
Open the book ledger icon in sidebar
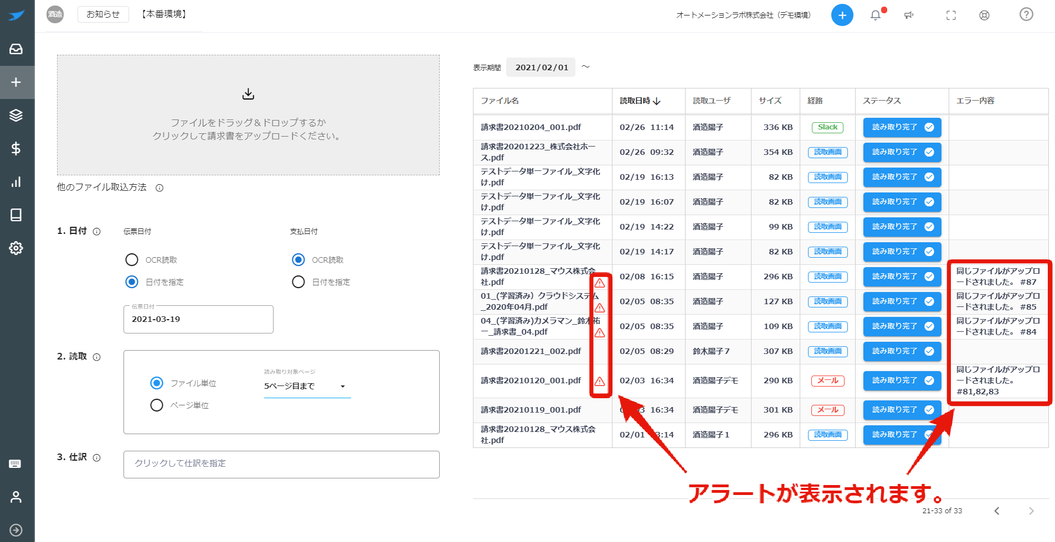pos(16,215)
